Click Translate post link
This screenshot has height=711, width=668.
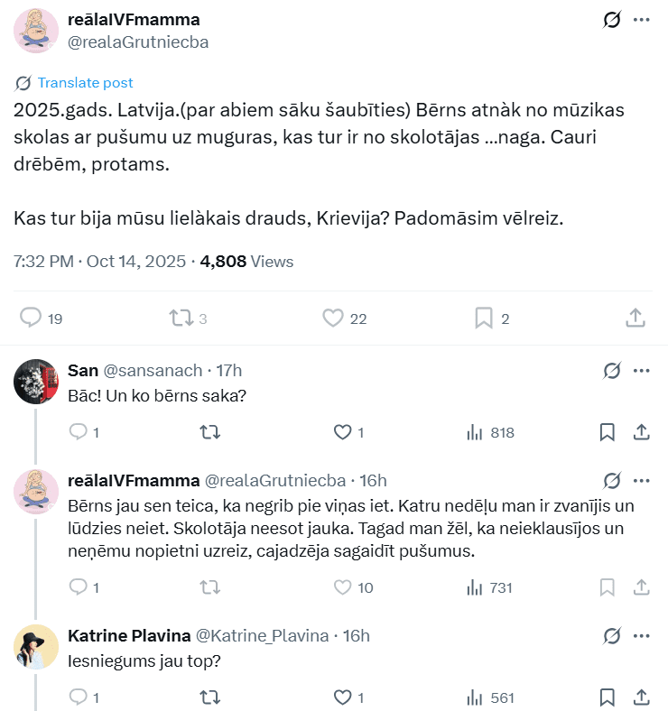click(x=85, y=83)
